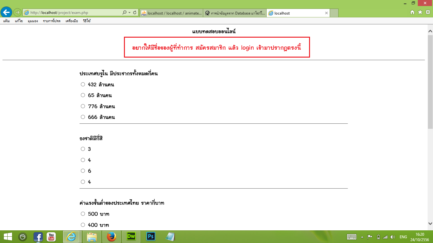Click the browser Forward arrow button
This screenshot has width=433, height=243.
coord(17,13)
